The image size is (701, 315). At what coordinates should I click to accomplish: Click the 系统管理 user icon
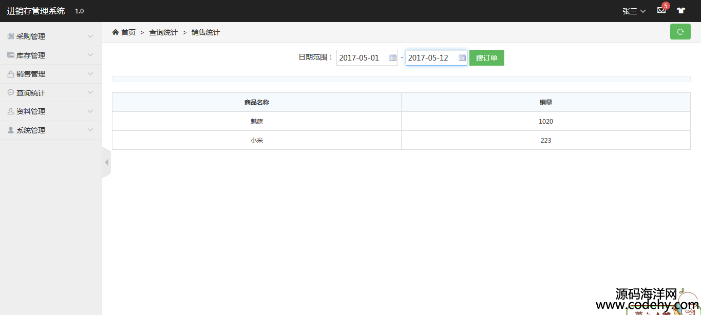11,130
